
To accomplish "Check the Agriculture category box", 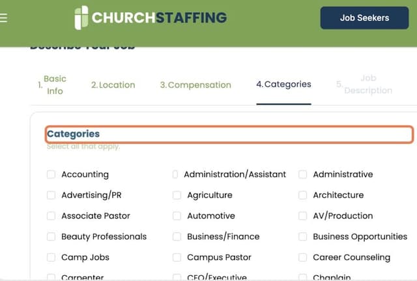I will pos(177,195).
